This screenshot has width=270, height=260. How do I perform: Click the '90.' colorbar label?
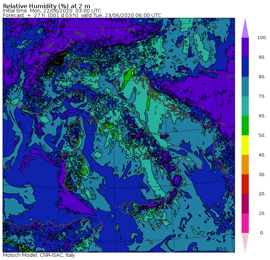(x=262, y=57)
